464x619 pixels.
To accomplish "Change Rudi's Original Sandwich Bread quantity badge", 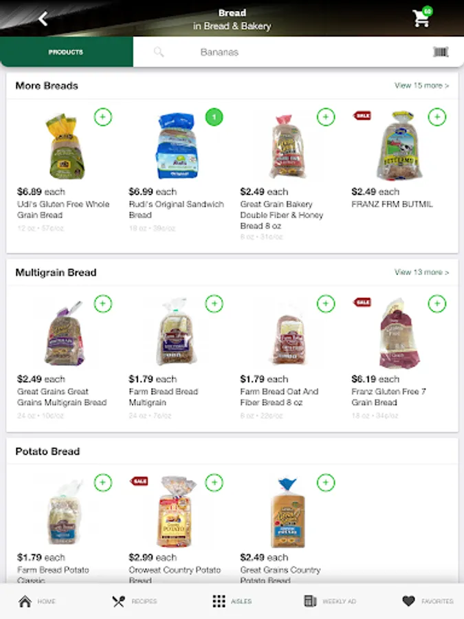I will click(214, 117).
